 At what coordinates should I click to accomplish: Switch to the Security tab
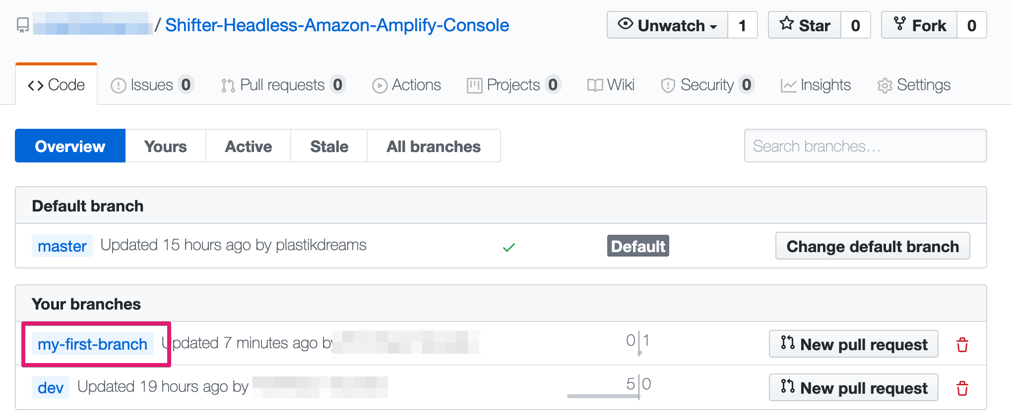[x=707, y=85]
